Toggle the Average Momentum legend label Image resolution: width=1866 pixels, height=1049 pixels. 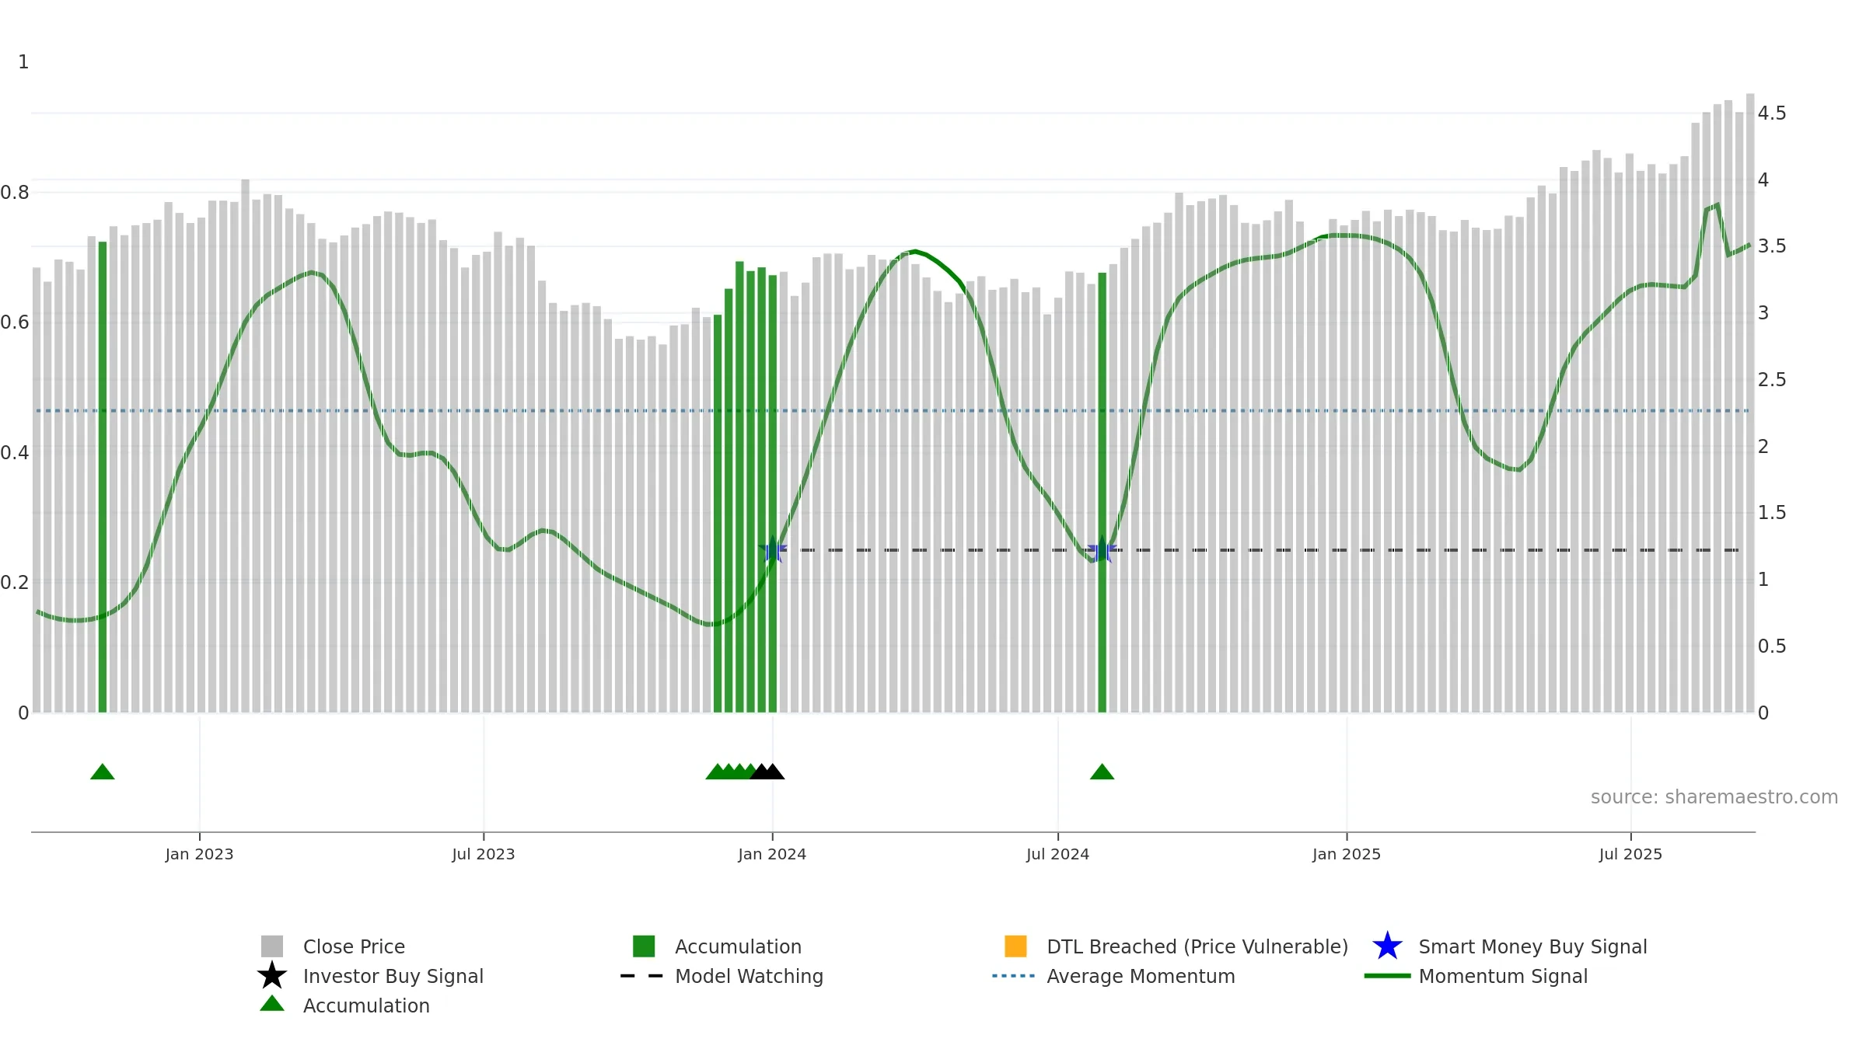click(x=1141, y=976)
